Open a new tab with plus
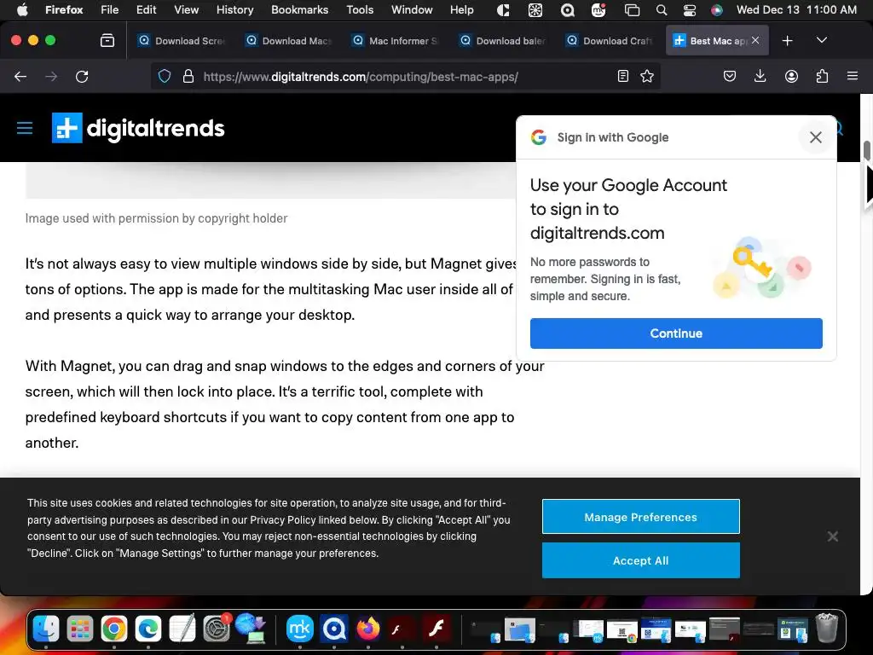 click(787, 40)
